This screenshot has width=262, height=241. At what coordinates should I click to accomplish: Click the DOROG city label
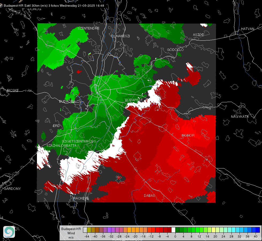(x=35, y=9)
